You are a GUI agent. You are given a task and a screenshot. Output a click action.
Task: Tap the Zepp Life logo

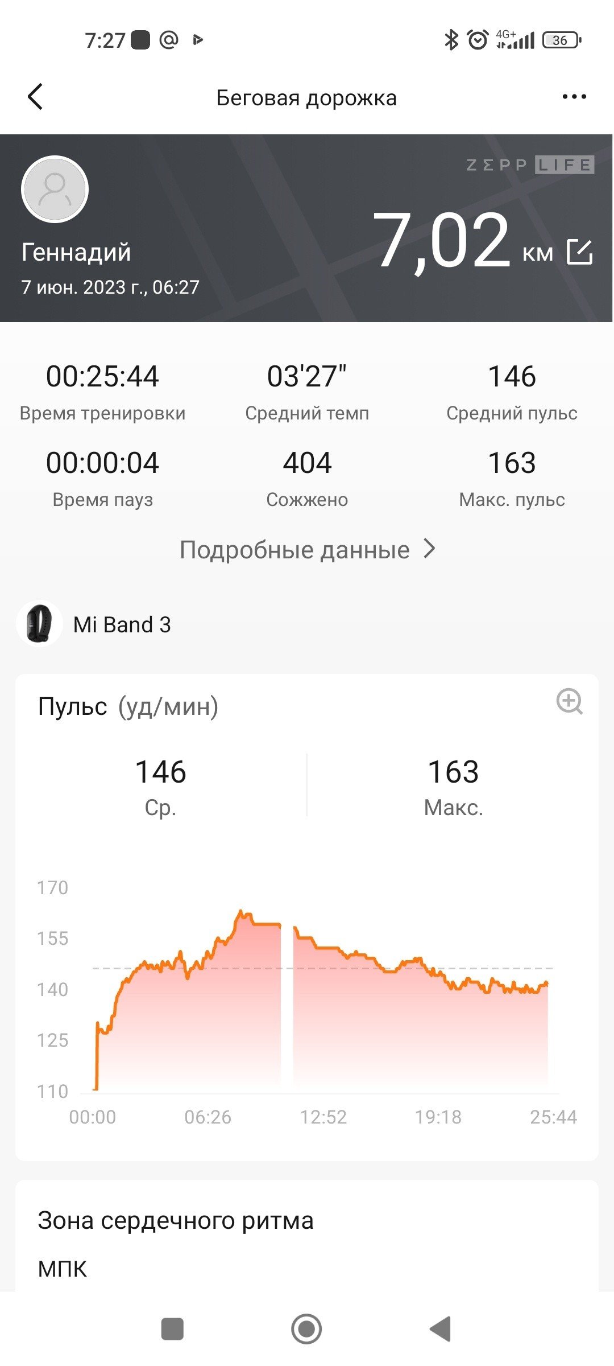530,165
